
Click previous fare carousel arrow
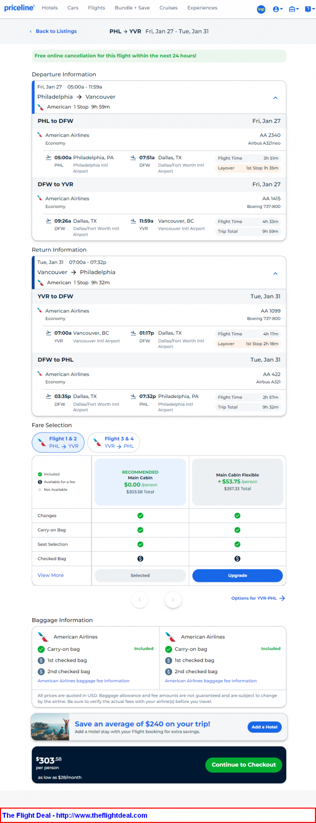[140, 599]
